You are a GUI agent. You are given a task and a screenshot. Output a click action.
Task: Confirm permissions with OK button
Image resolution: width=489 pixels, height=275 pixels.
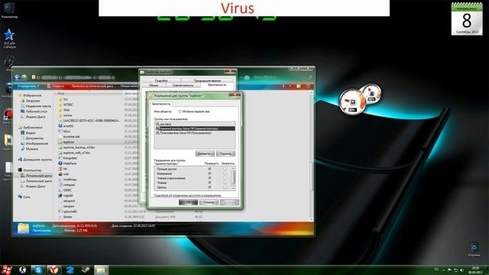(x=188, y=202)
